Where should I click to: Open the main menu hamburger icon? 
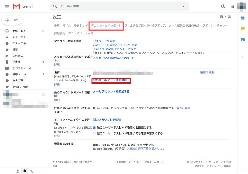click(7, 6)
